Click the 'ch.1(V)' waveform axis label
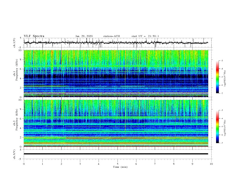The height and width of the screenshot is (184, 238). coord(14,43)
